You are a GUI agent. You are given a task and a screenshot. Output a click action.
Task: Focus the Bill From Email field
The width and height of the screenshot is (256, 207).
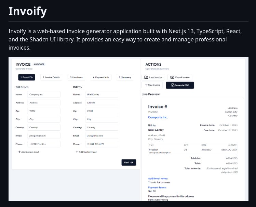tap(44, 135)
